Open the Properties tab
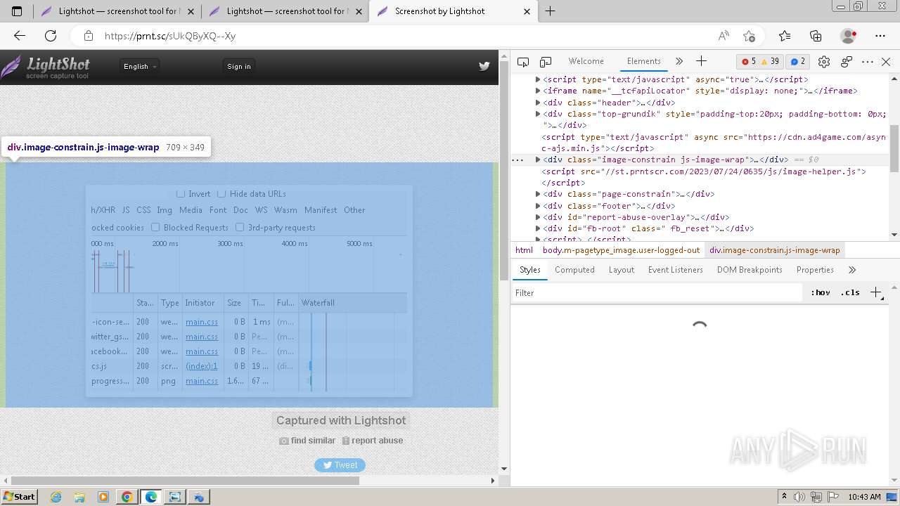Screen dimensions: 900x506 click(x=815, y=270)
